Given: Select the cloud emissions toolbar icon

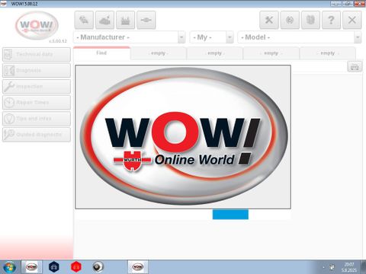Looking at the screenshot, I should coord(104,20).
